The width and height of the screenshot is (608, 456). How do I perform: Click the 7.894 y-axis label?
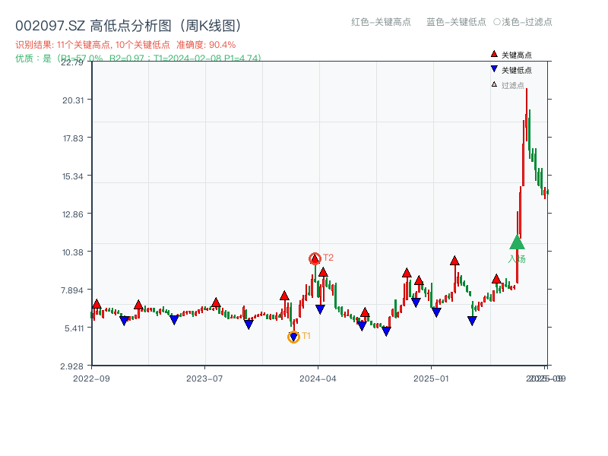click(72, 290)
